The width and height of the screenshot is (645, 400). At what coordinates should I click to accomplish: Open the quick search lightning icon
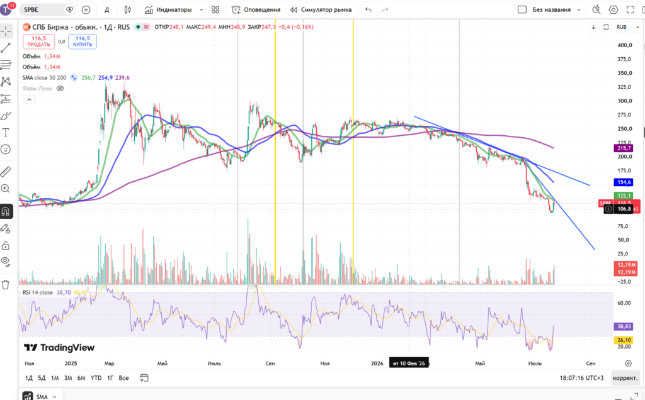(596, 9)
